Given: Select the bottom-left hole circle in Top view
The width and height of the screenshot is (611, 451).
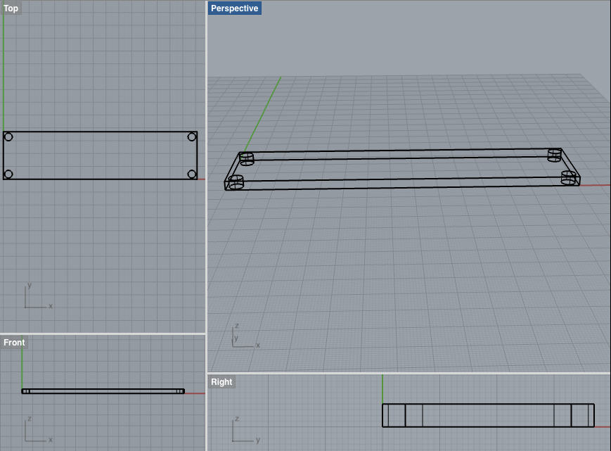Looking at the screenshot, I should pyautogui.click(x=8, y=174).
